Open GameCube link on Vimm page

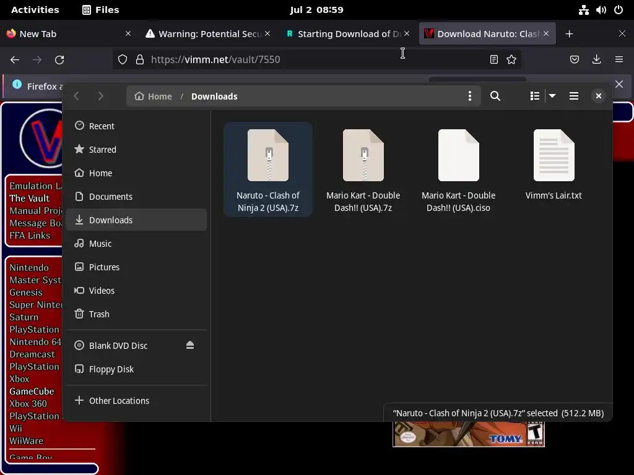click(x=32, y=392)
